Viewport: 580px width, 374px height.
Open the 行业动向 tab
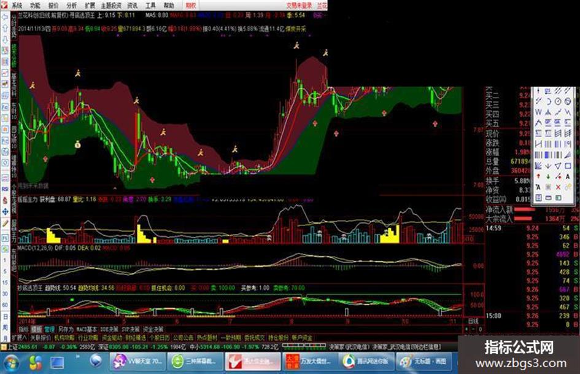click(x=88, y=338)
